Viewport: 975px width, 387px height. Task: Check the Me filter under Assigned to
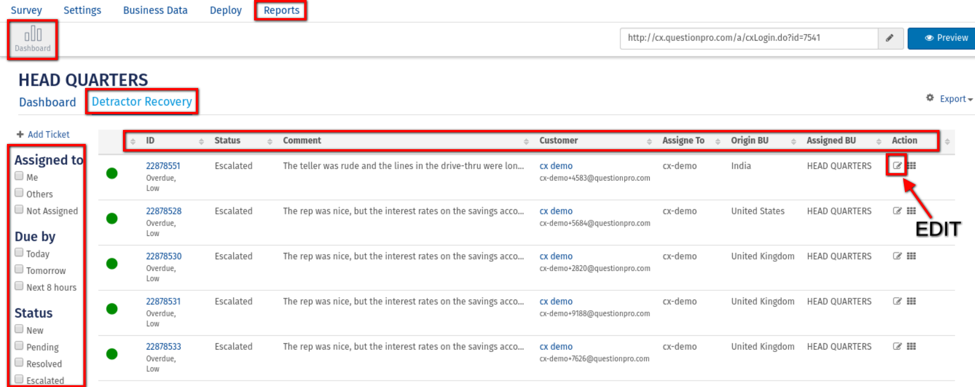point(19,176)
